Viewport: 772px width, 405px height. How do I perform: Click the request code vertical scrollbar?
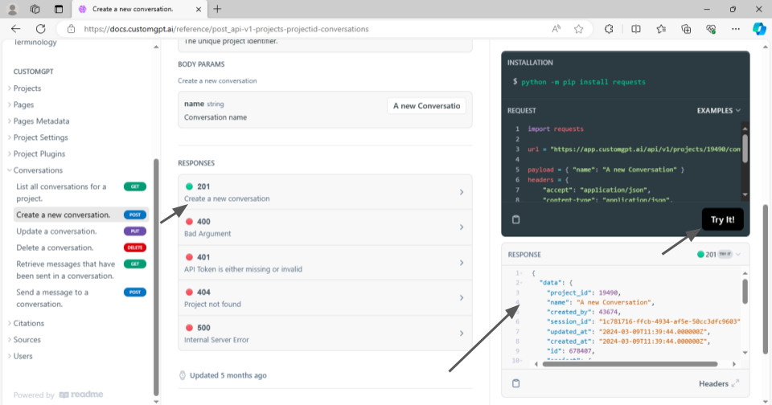pos(745,148)
